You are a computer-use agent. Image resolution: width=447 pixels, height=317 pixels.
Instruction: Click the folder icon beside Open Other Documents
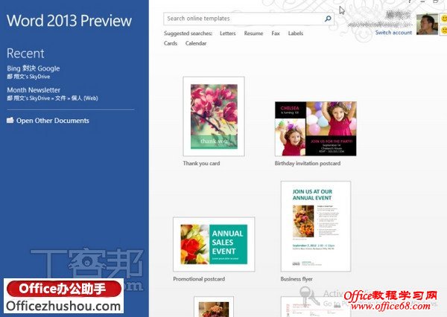pyautogui.click(x=10, y=121)
